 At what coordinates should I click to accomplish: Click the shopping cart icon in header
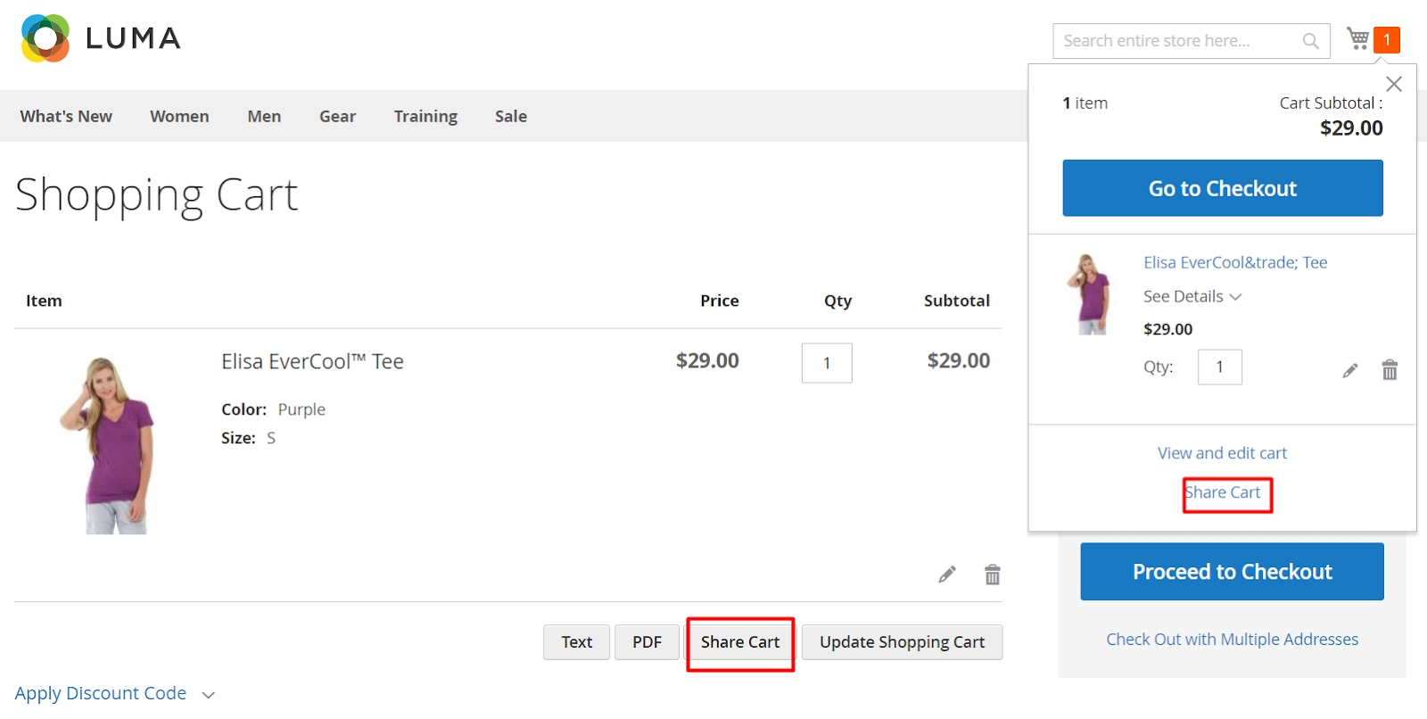[x=1358, y=38]
